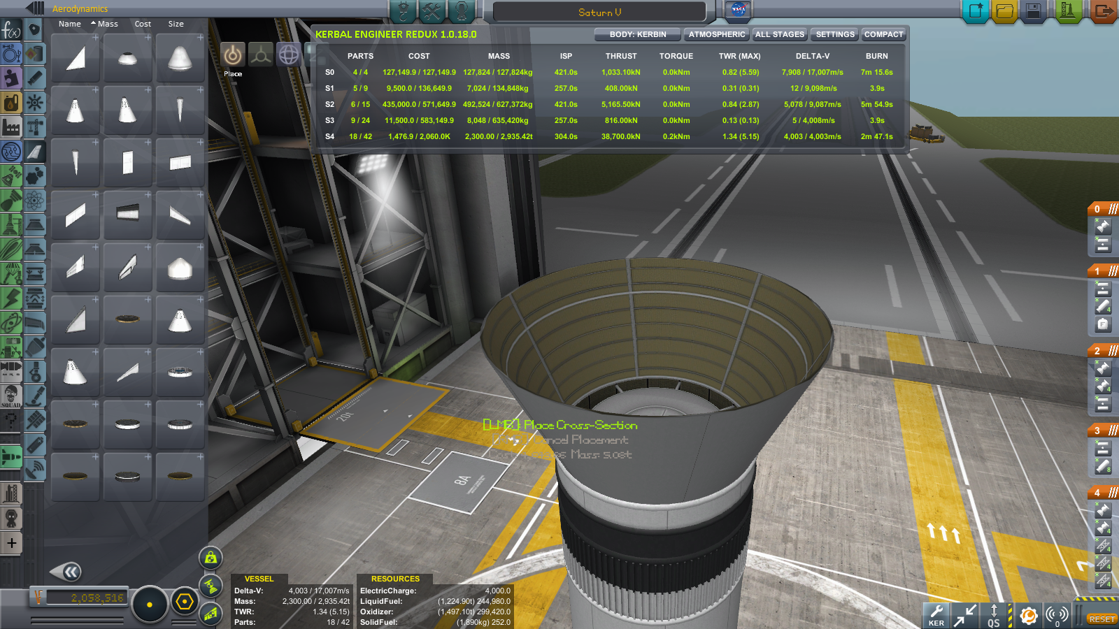Expand stage 4 header
1119x629 pixels.
point(1104,493)
